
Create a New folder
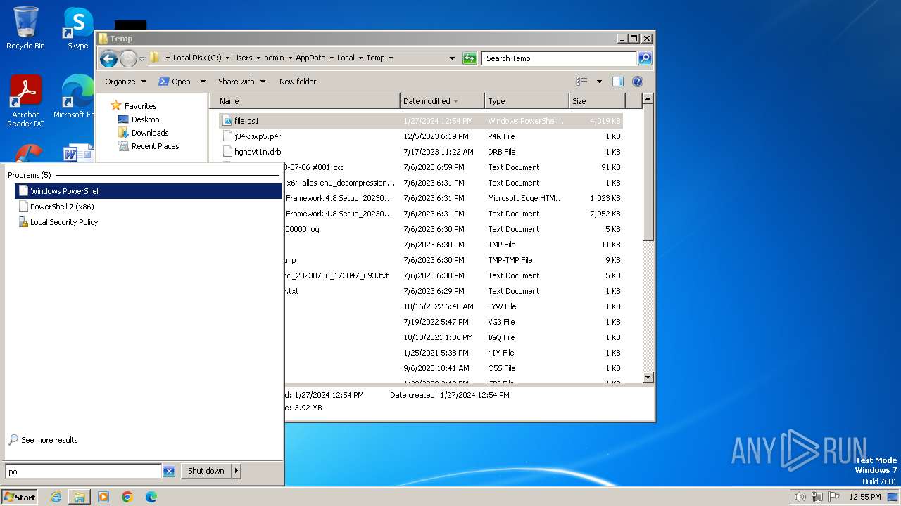298,82
